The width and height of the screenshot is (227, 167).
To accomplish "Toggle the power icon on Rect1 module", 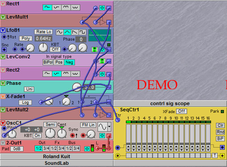I will click(102, 8).
